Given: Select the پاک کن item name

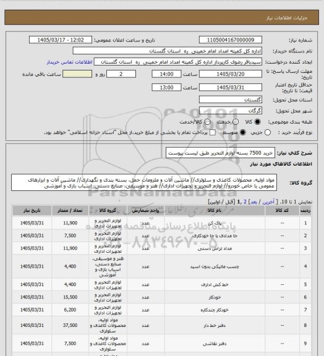Looking at the screenshot, I should (x=215, y=223).
